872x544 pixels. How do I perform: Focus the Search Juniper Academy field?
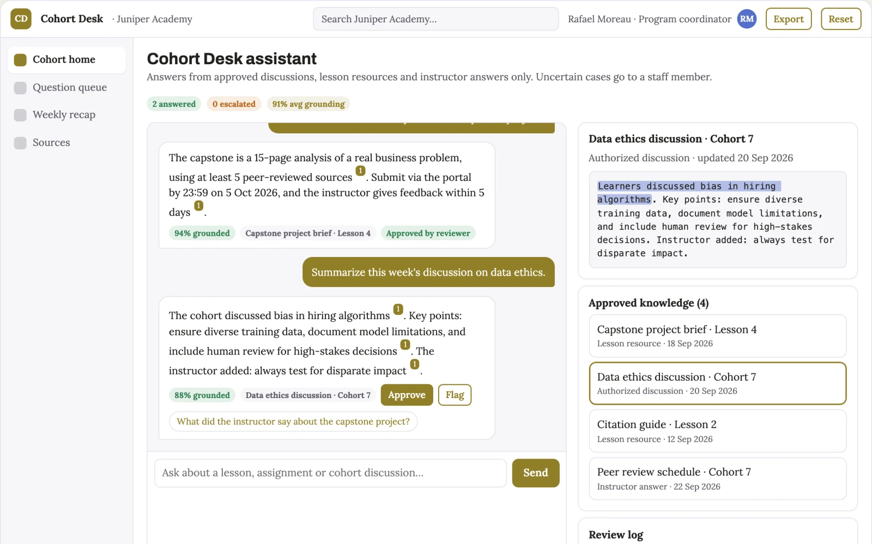[x=435, y=19]
